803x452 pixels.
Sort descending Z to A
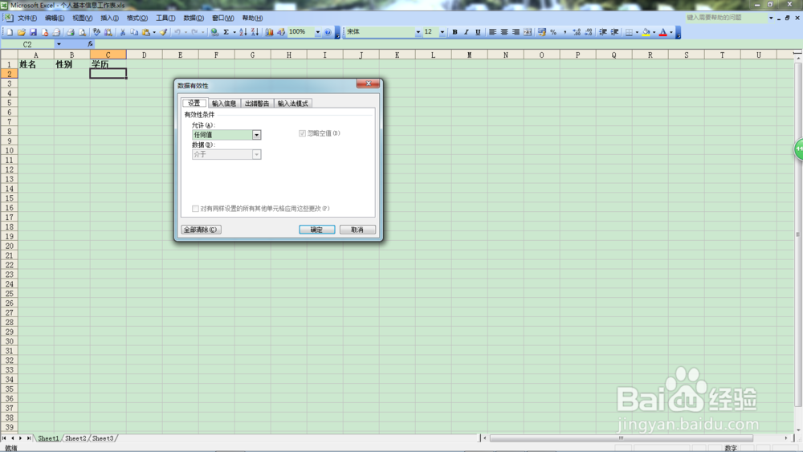click(255, 32)
